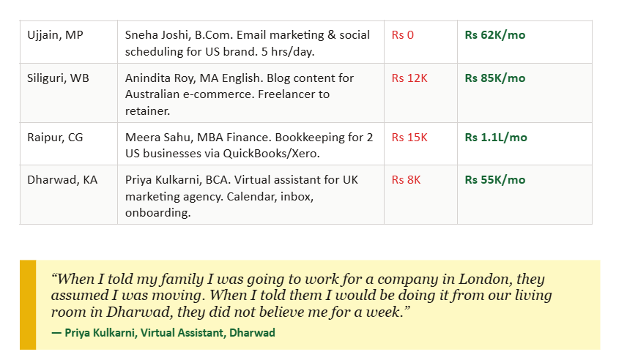Click the italic quote about London company
The width and height of the screenshot is (627, 360).
click(300, 296)
